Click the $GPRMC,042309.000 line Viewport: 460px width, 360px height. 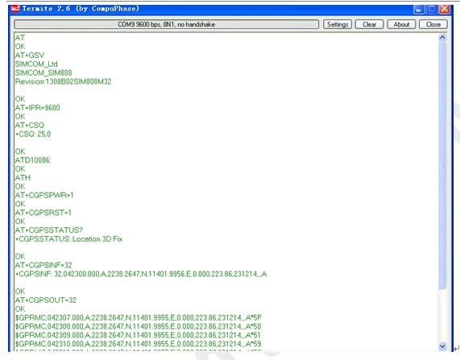[x=138, y=335]
